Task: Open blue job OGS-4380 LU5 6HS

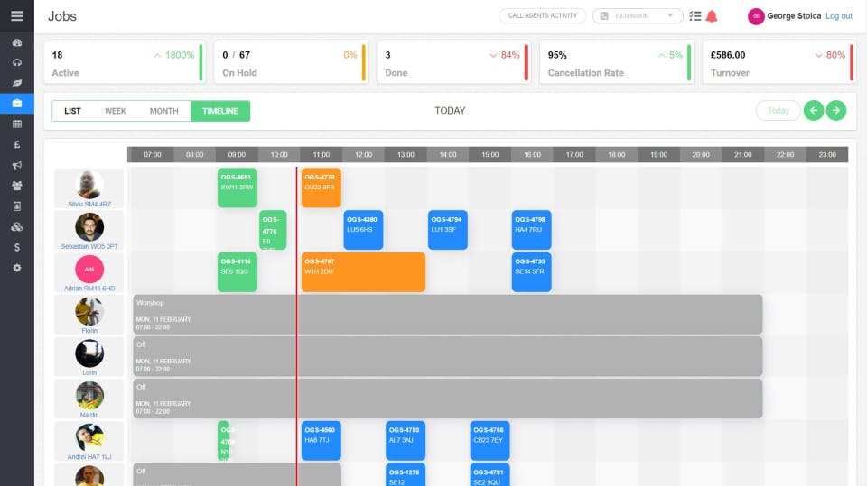Action: click(x=363, y=230)
